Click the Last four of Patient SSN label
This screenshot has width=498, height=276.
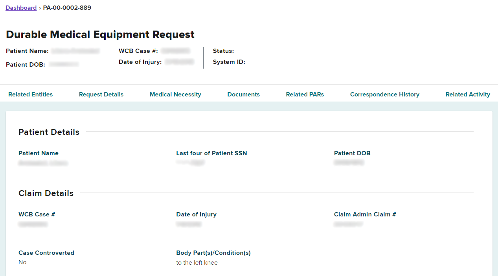[211, 153]
